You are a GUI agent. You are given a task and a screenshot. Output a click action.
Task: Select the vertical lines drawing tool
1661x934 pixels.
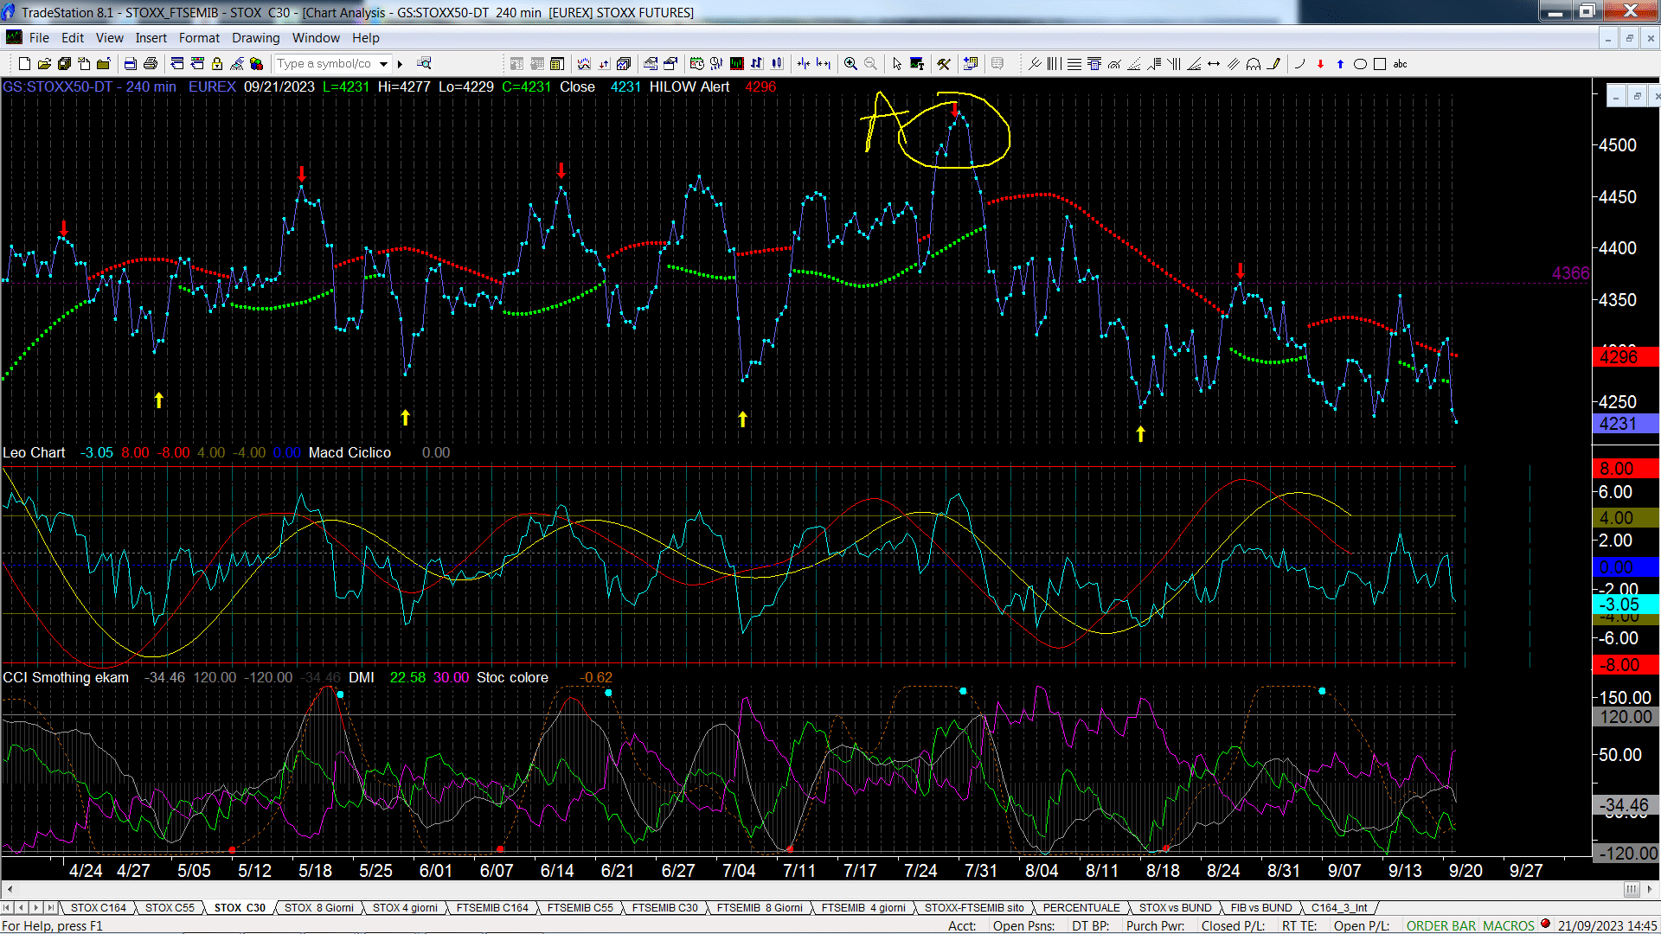pos(1054,64)
